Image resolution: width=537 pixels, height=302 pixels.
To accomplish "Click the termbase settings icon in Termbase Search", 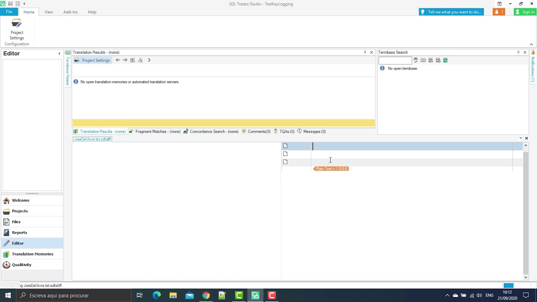I will [x=438, y=60].
